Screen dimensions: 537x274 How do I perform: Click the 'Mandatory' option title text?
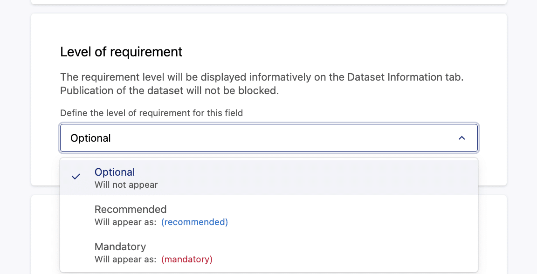(120, 247)
